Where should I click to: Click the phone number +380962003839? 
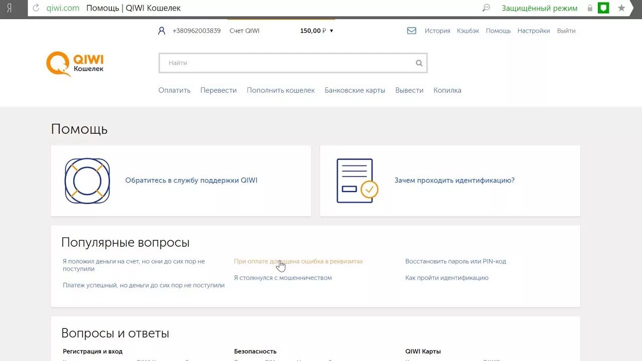coord(197,31)
